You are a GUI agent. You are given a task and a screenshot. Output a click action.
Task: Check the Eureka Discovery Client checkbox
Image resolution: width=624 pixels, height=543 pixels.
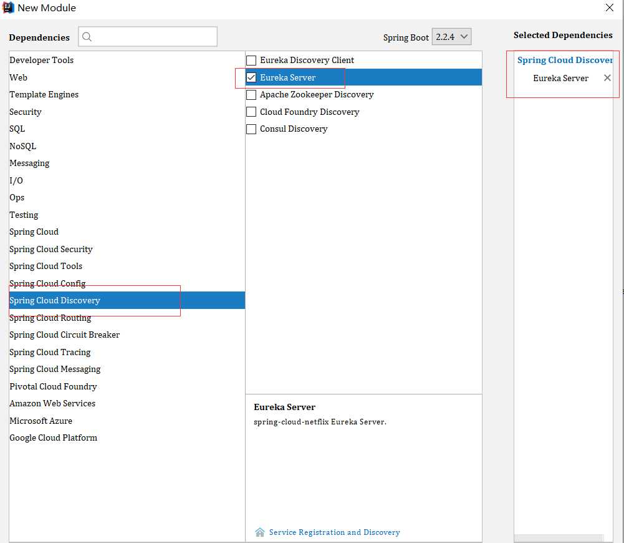[251, 61]
